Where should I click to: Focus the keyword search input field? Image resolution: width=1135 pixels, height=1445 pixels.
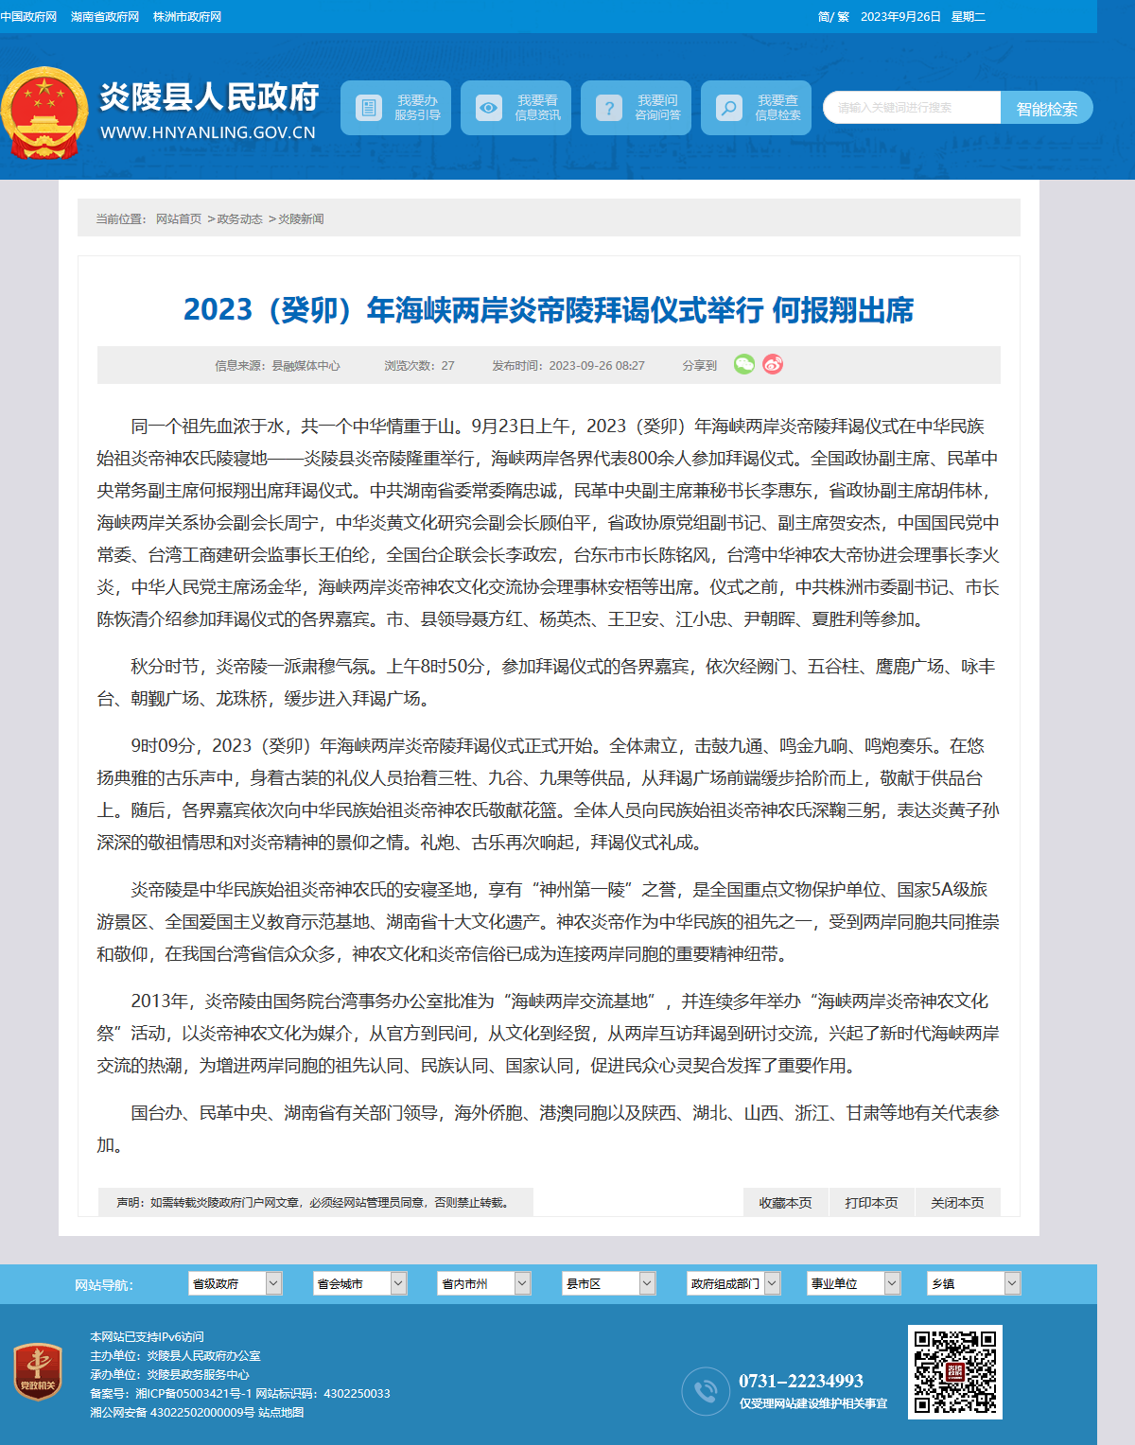click(912, 108)
